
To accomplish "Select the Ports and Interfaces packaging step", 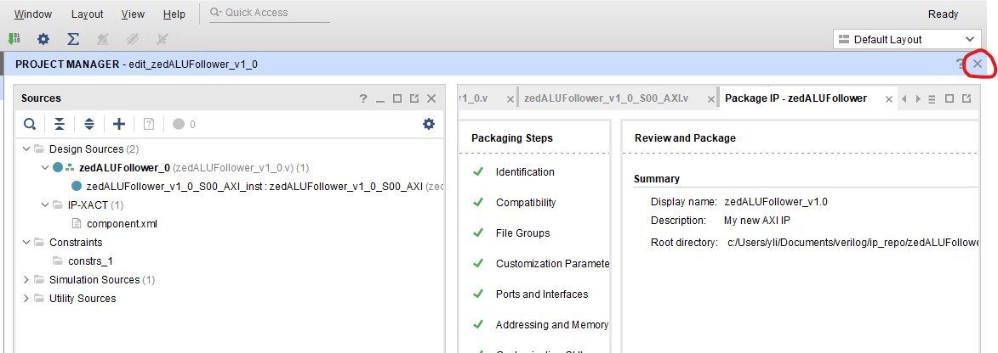I will (541, 294).
